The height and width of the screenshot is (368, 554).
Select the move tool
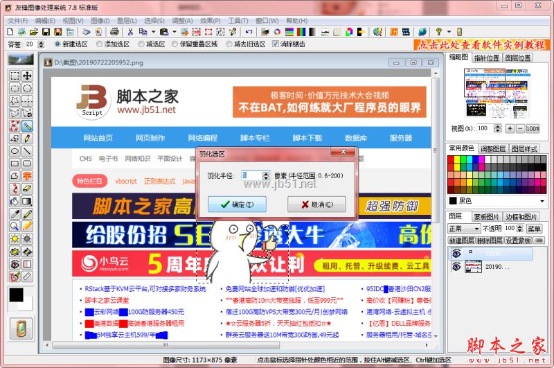click(27, 76)
